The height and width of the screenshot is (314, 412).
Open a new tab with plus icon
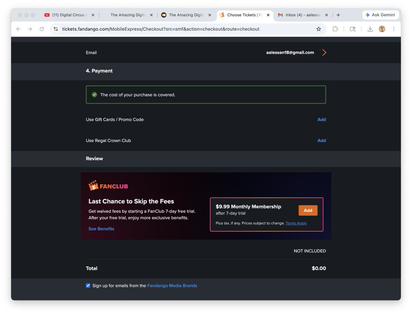coord(338,15)
